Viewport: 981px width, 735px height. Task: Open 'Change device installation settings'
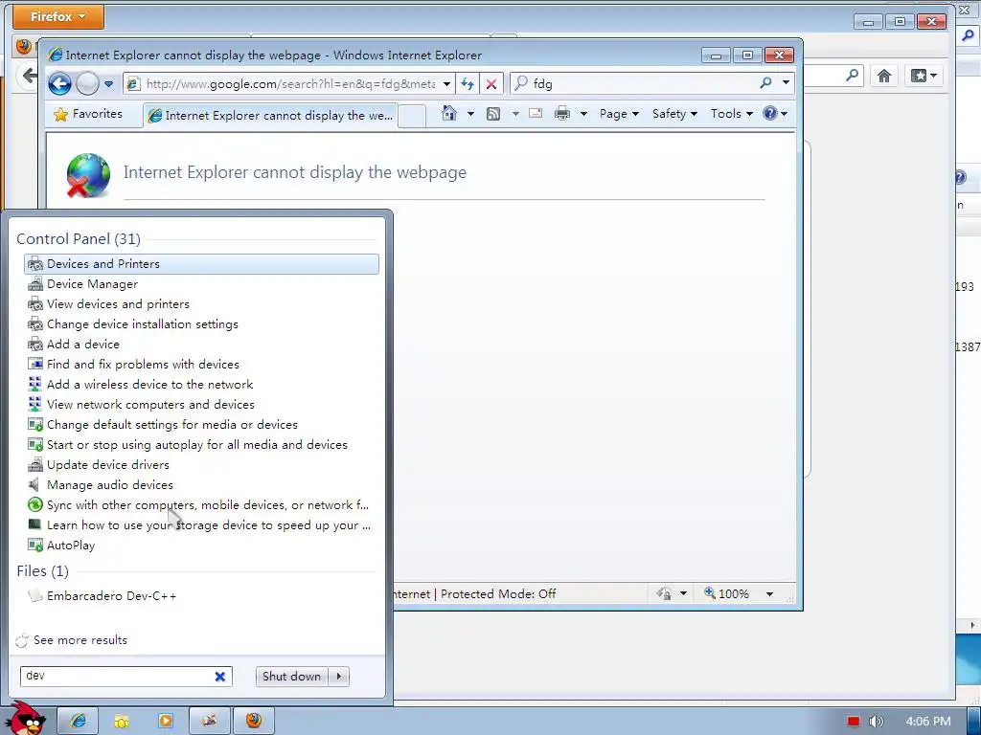pos(201,323)
